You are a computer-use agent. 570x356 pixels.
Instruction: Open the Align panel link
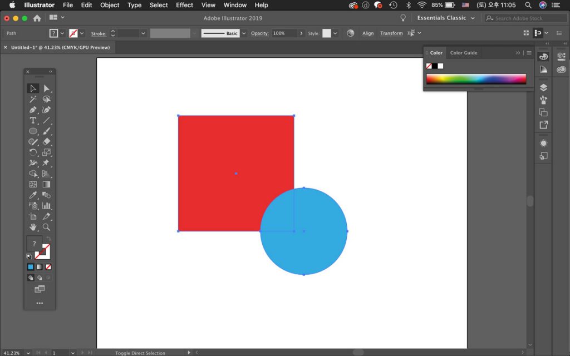pyautogui.click(x=368, y=33)
